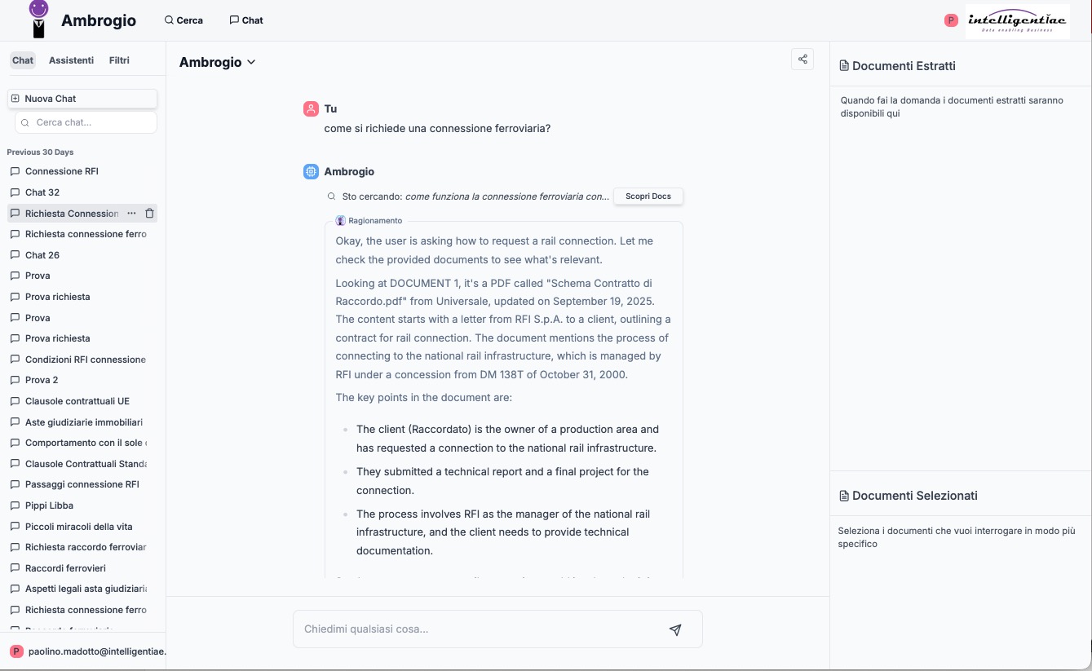Open Chat in the top navigation

pyautogui.click(x=246, y=20)
